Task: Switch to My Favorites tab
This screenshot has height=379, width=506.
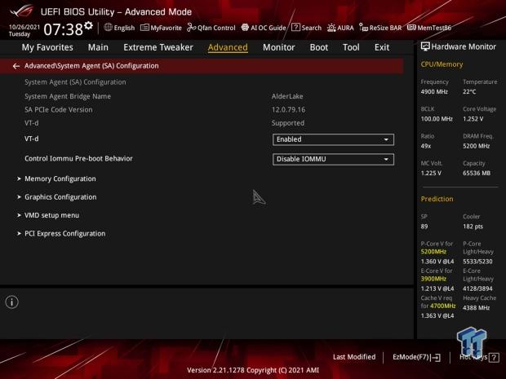Action: coord(47,47)
